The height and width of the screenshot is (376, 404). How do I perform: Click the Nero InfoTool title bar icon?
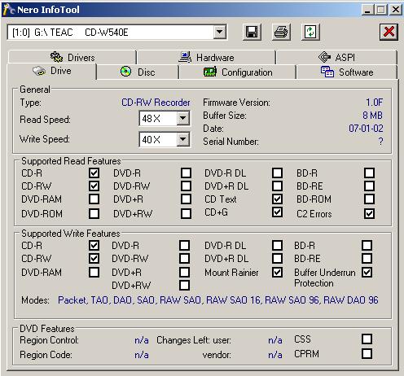click(8, 10)
